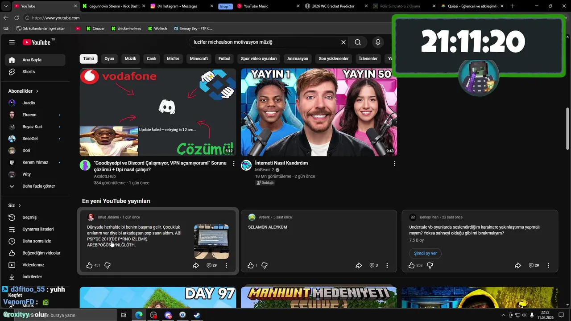Open more options for the Vodafone Discord video
This screenshot has height=321, width=571.
(233, 164)
